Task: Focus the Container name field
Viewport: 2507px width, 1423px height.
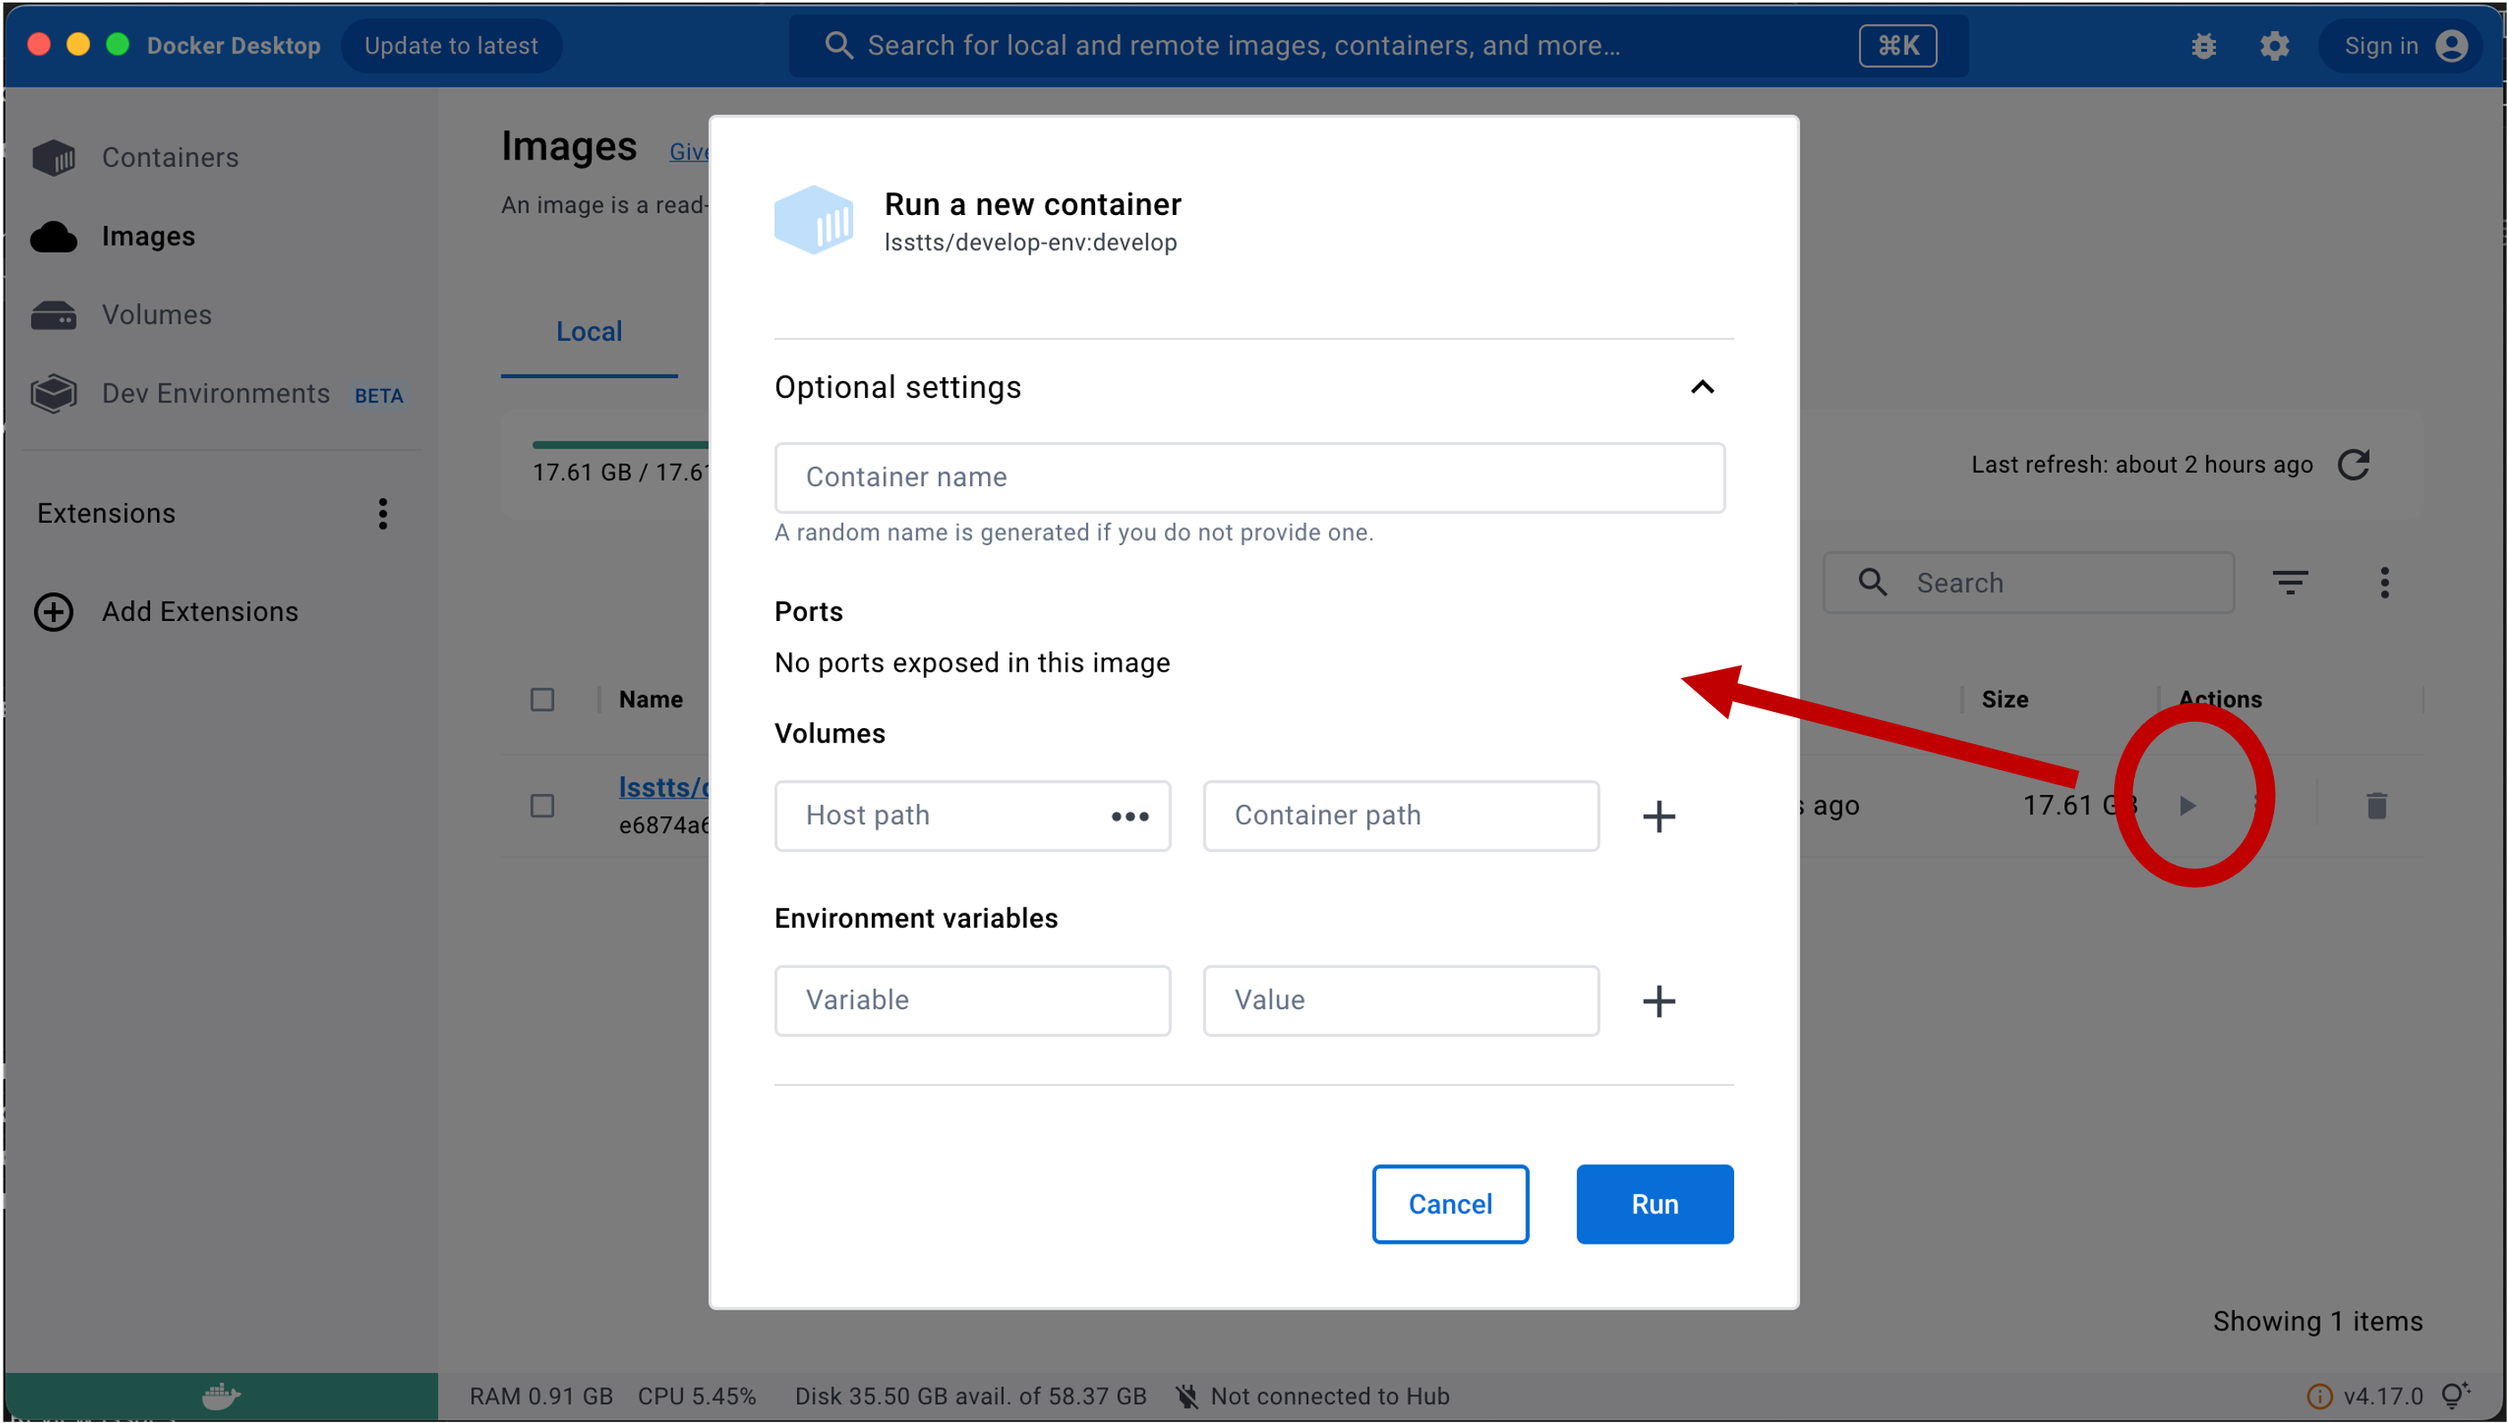Action: click(x=1249, y=478)
